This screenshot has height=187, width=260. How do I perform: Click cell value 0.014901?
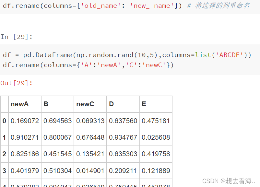click(90, 171)
